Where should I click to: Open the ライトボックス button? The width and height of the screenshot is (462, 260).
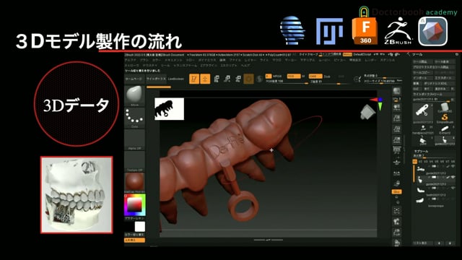156,79
